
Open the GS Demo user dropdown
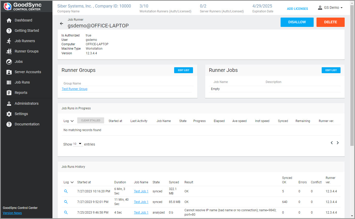330,8
